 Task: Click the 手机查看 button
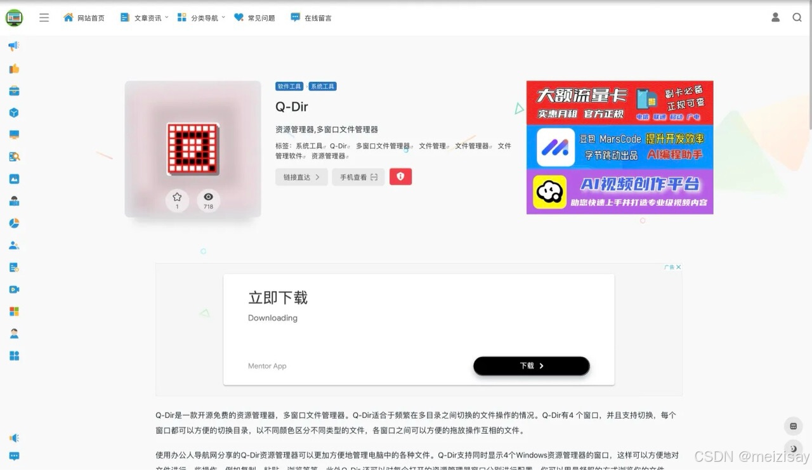click(x=358, y=177)
